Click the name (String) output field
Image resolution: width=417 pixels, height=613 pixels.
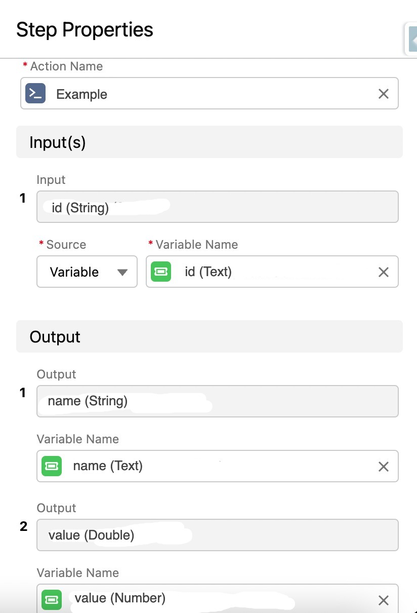[217, 402]
